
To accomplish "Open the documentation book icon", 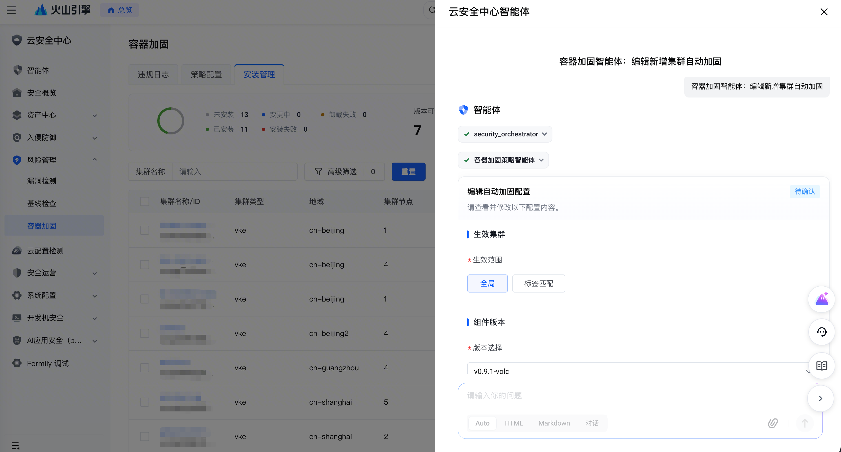I will [821, 365].
